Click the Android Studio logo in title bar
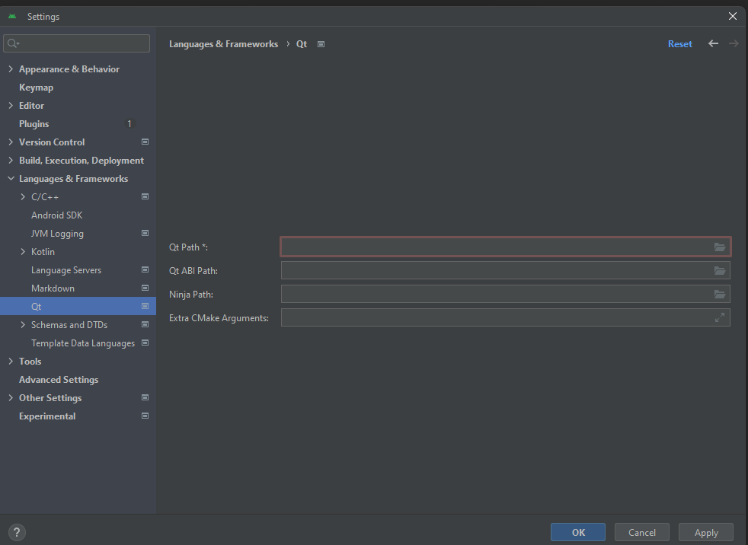Viewport: 748px width, 545px height. coord(12,16)
